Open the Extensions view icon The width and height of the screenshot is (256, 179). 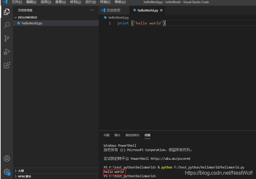click(7, 65)
